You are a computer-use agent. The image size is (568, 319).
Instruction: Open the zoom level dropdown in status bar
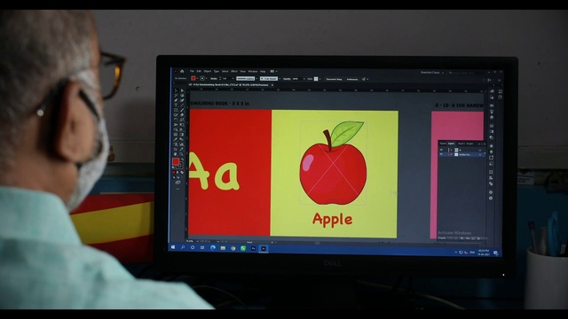click(x=197, y=241)
